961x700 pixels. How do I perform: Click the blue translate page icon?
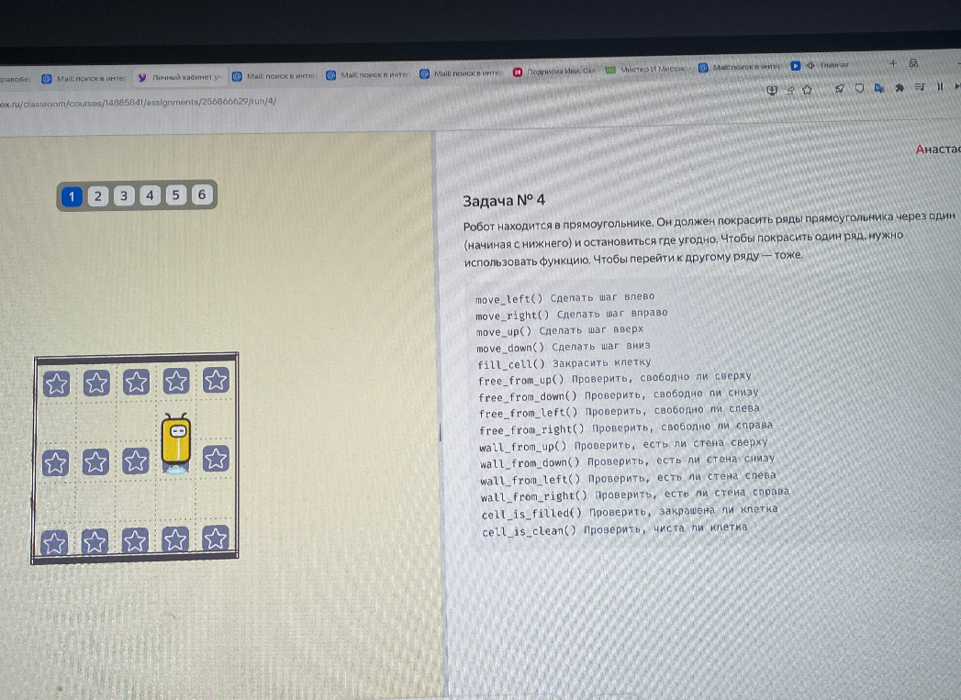[x=879, y=88]
